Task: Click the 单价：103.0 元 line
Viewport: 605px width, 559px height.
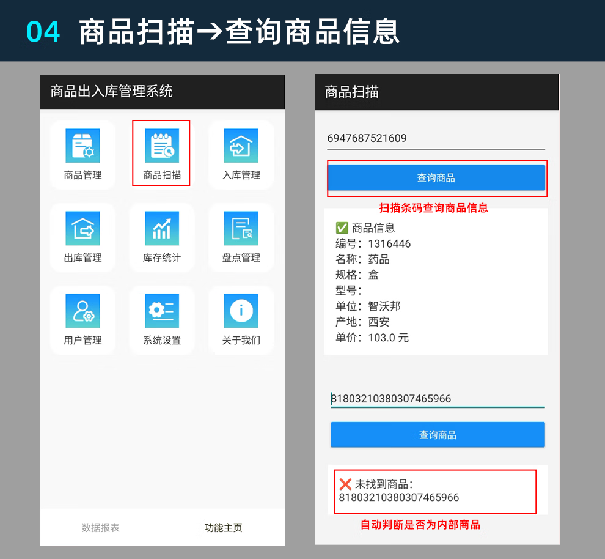Action: (x=372, y=338)
